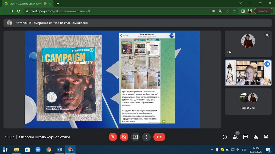Open network settings tray icon

pyautogui.click(x=233, y=150)
